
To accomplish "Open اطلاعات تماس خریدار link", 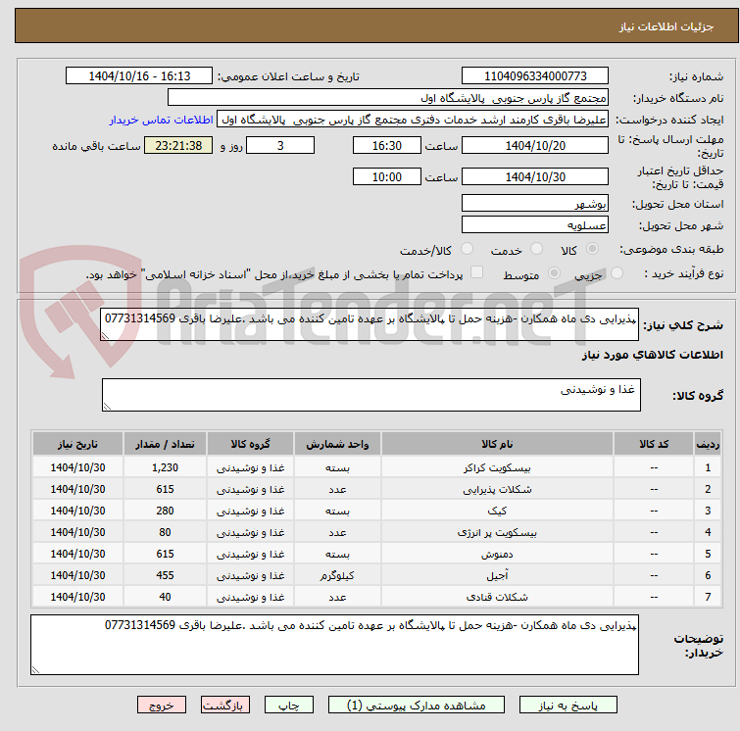I will coord(162,120).
